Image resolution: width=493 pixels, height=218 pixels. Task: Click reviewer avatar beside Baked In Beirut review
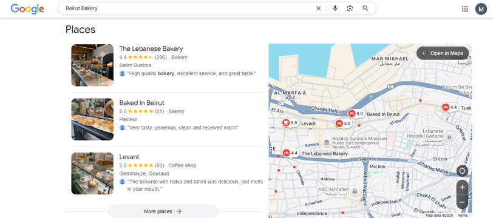[x=122, y=128]
